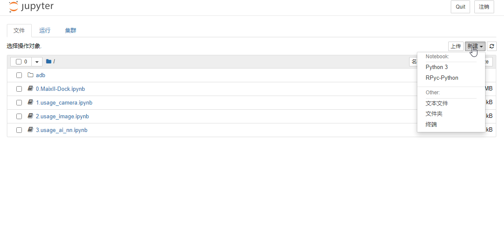Click the root folder breadcrumb icon
504x240 pixels.
pyautogui.click(x=49, y=62)
